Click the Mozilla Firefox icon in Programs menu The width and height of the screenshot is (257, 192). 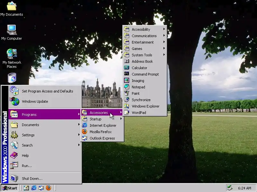(x=84, y=132)
